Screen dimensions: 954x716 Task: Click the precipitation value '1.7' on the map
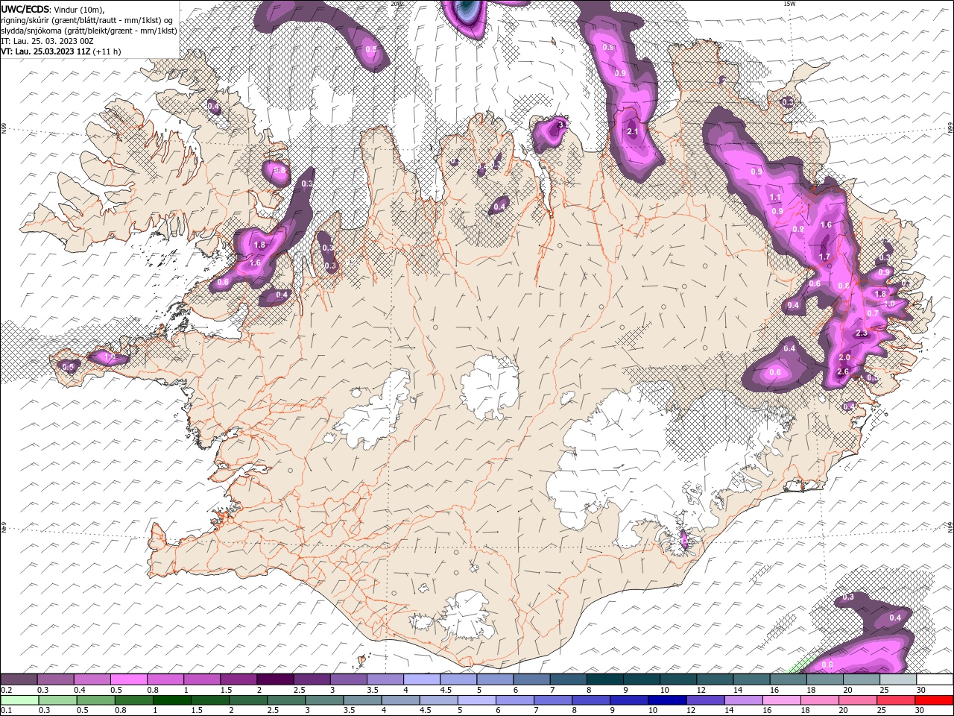(x=824, y=257)
